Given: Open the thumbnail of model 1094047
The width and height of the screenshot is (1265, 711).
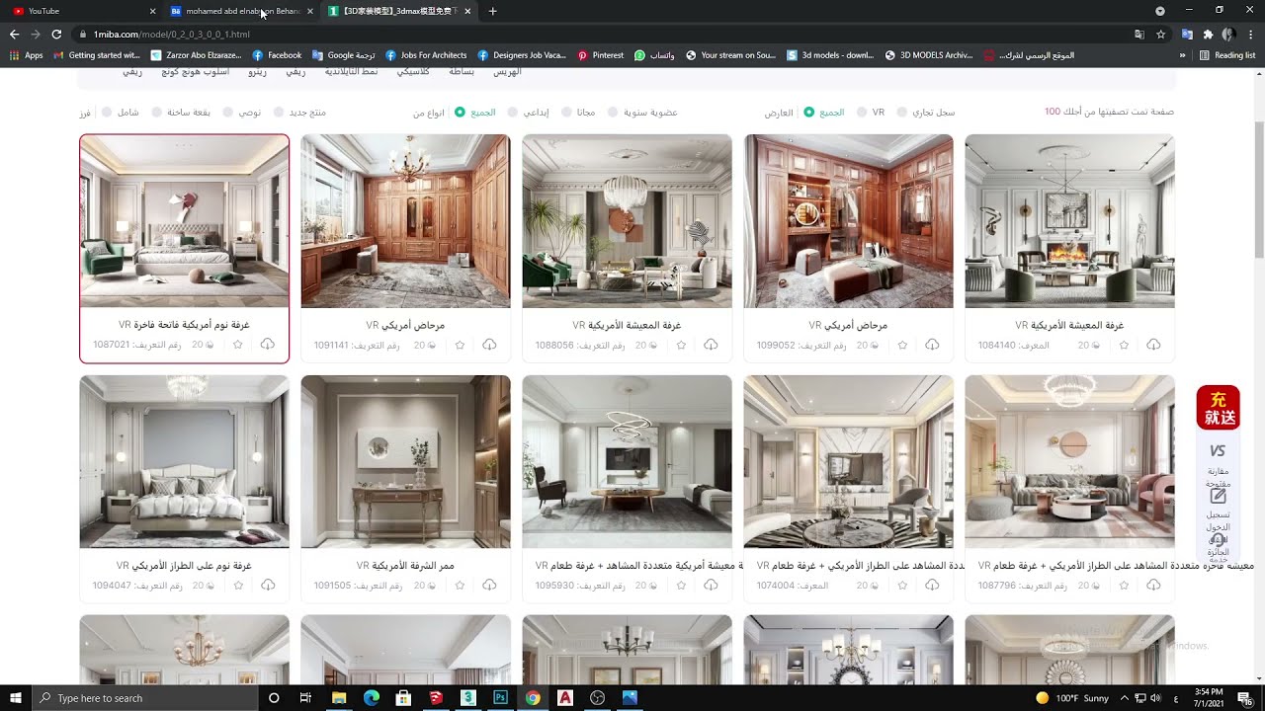Looking at the screenshot, I should [185, 462].
